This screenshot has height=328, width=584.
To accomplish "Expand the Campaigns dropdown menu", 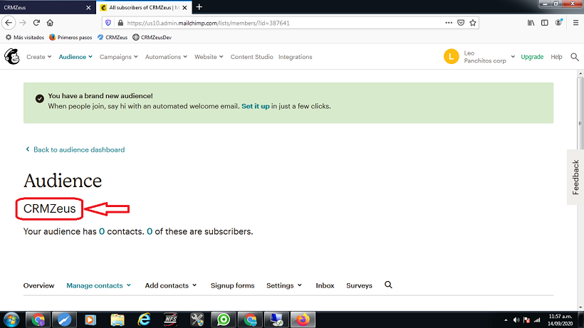I will [118, 57].
